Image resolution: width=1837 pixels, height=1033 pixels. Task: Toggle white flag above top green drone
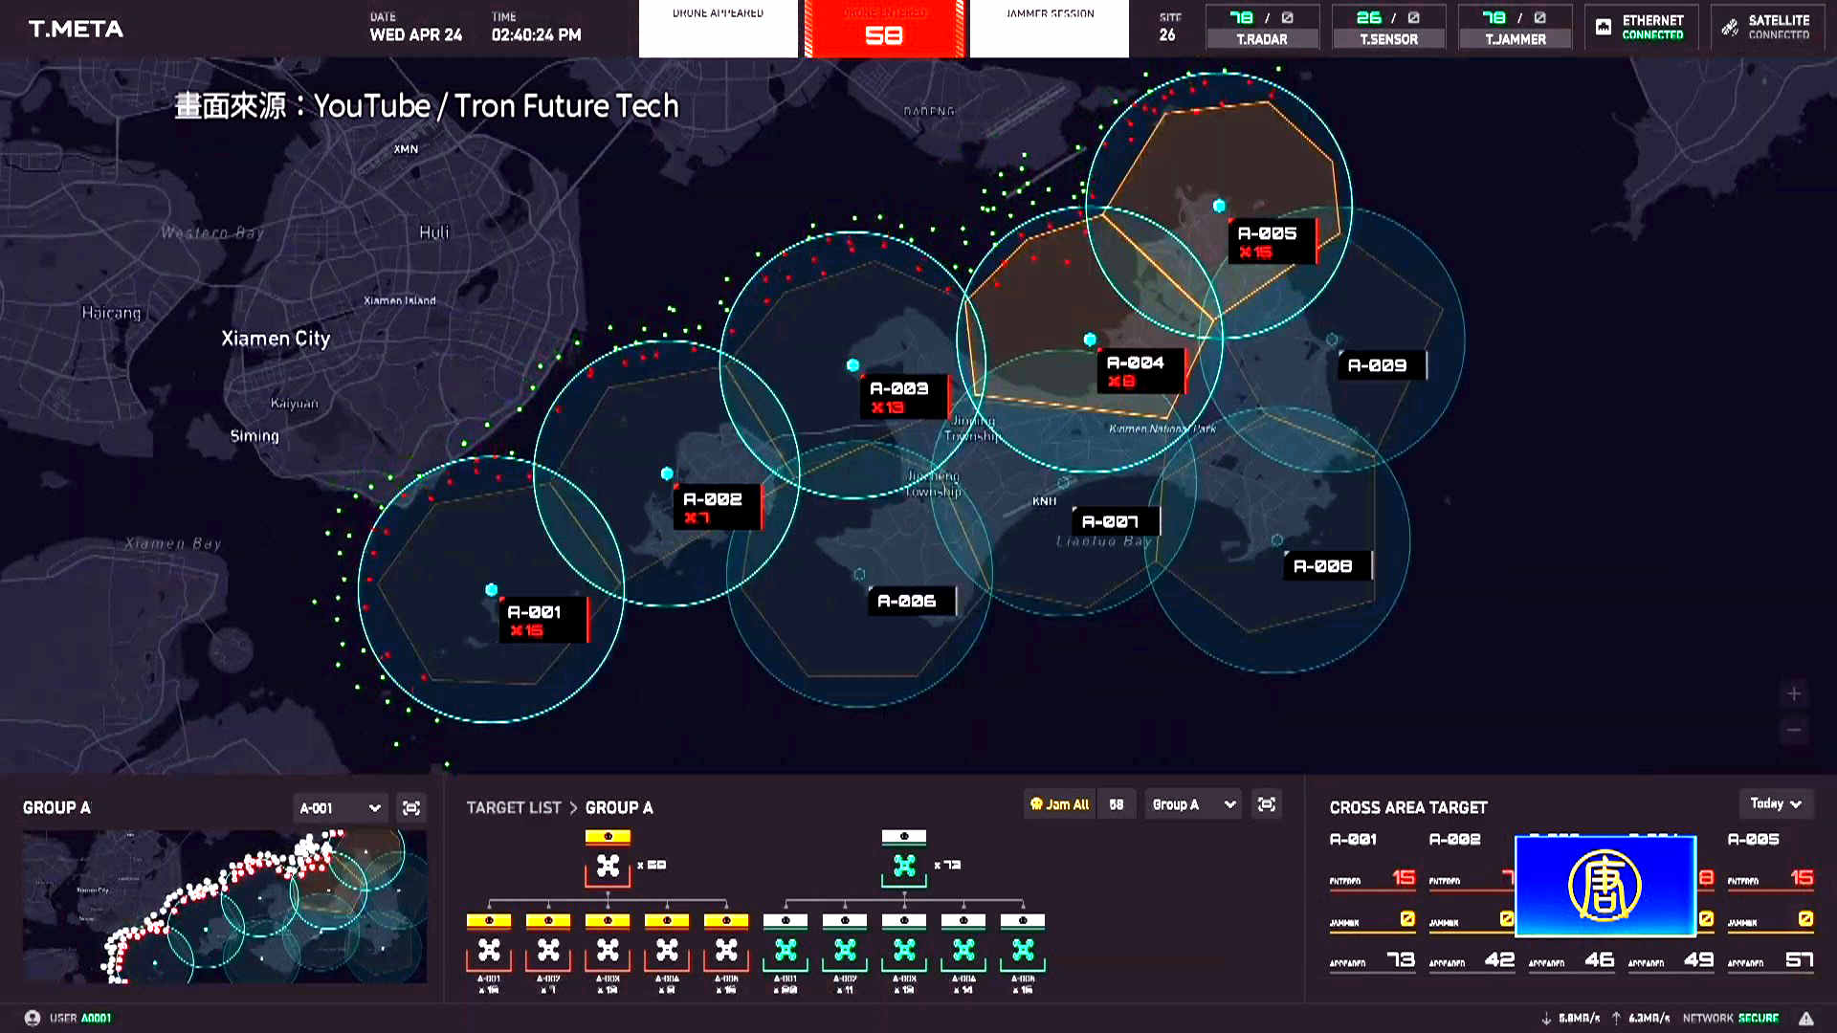(x=904, y=837)
